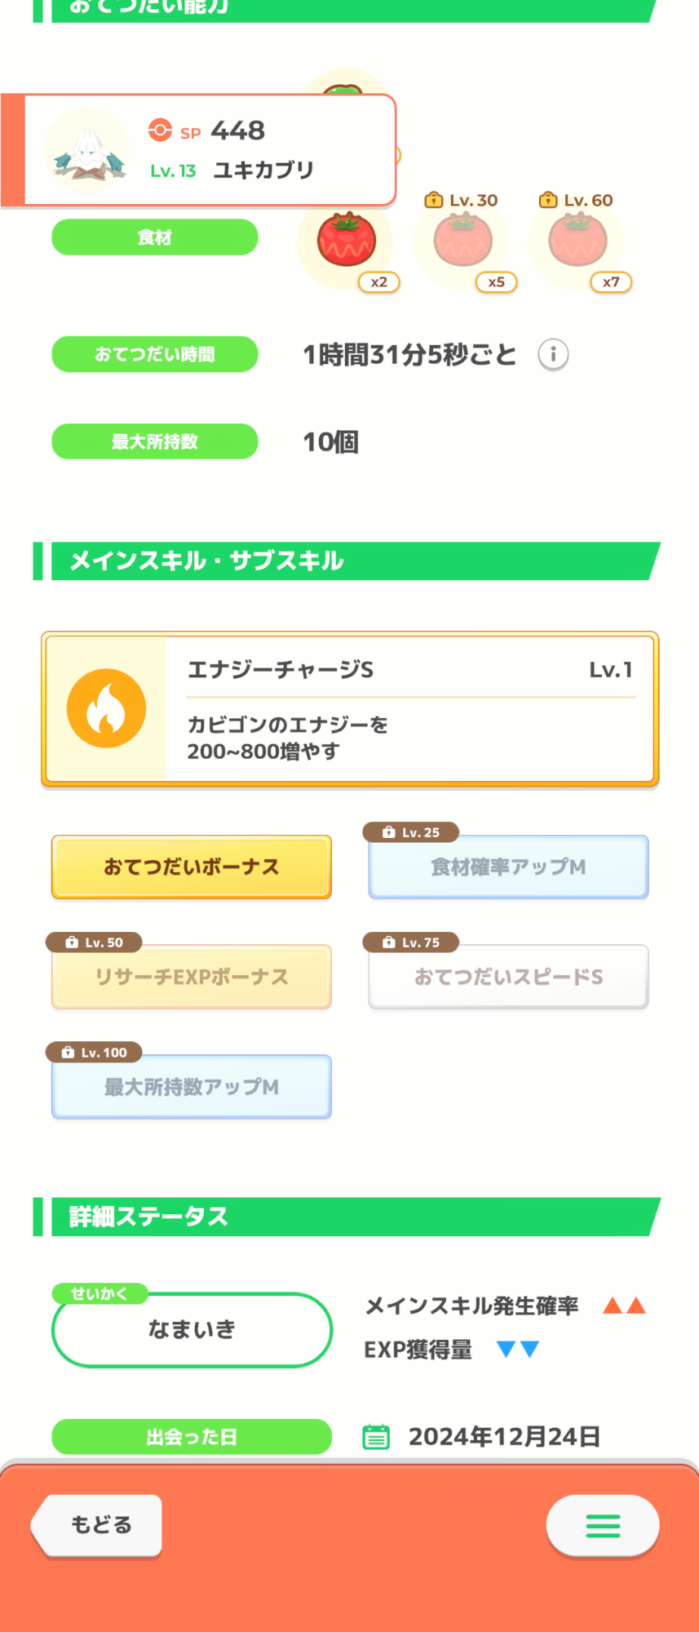The image size is (699, 1632).
Task: Tap the unlocked tomato ingredient icon x2
Action: click(346, 241)
